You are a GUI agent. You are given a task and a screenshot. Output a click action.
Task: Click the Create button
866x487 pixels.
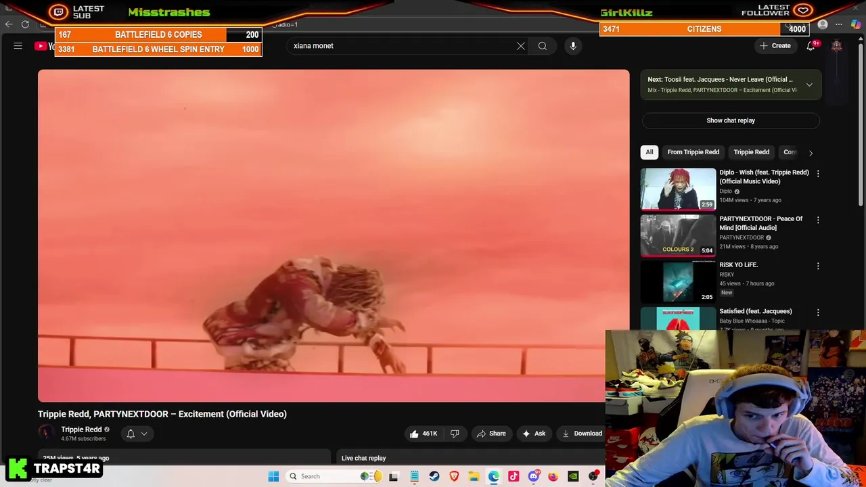775,46
